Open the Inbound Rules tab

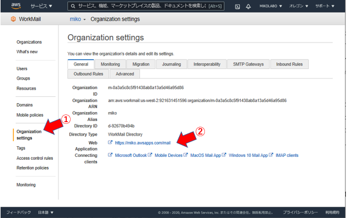(289, 64)
